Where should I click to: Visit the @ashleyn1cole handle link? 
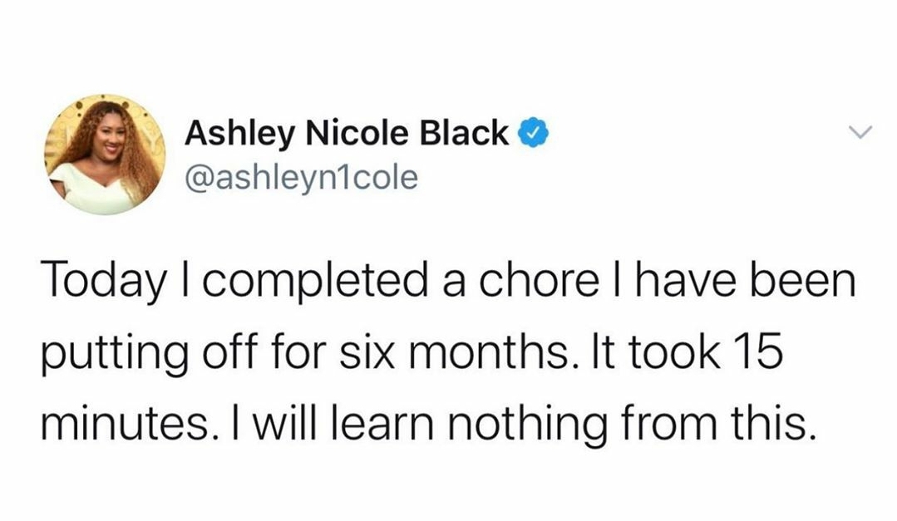(301, 178)
